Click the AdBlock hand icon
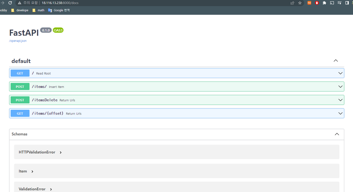 click(317, 3)
